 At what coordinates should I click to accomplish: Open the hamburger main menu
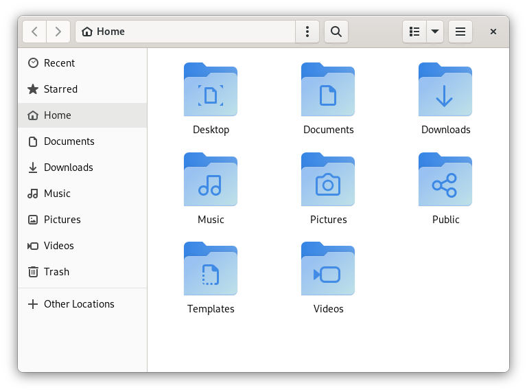point(460,32)
